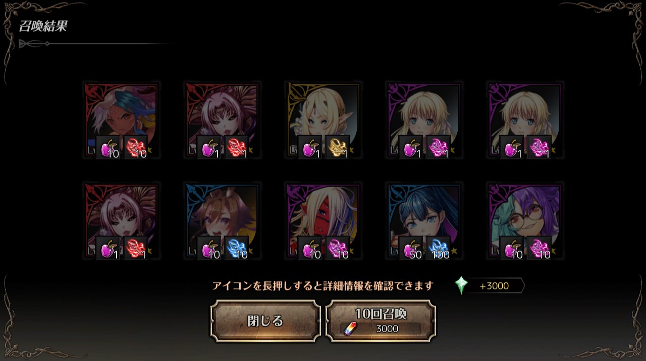This screenshot has width=646, height=361.
Task: Click the gold crystal icon on the elf card
Action: [x=338, y=147]
